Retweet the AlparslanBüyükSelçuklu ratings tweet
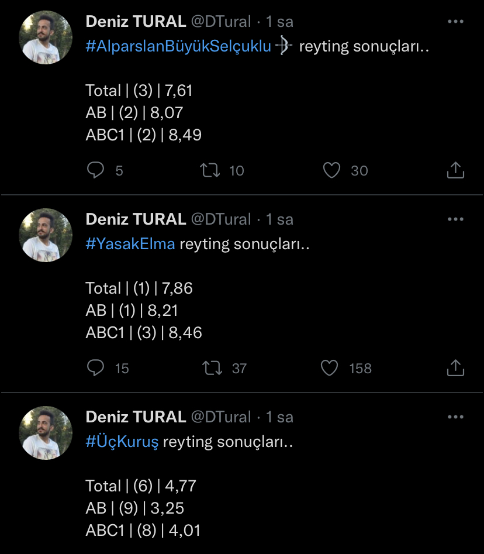This screenshot has height=554, width=484. (x=210, y=170)
